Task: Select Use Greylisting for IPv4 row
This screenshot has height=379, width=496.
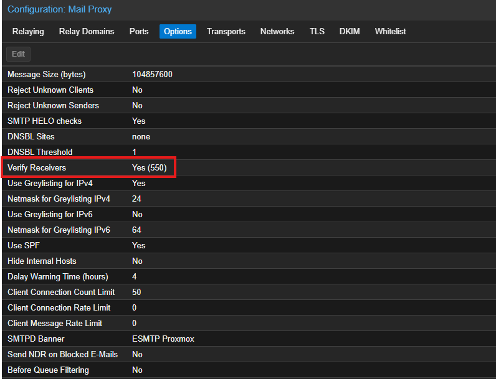Action: [249, 183]
